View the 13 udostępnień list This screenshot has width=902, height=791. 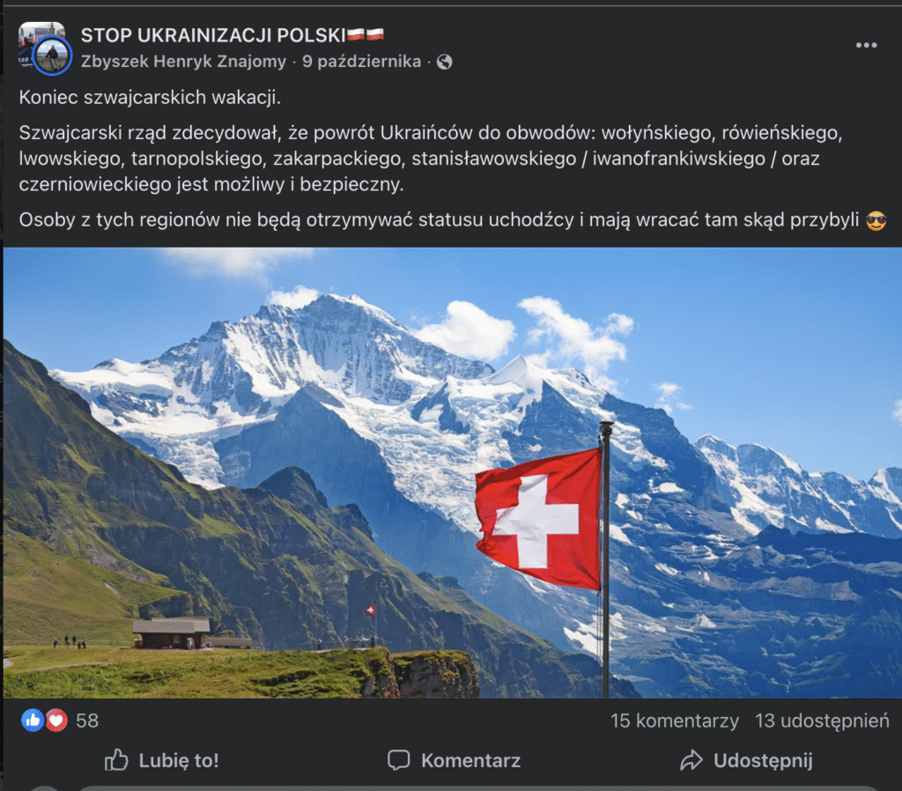(x=822, y=721)
